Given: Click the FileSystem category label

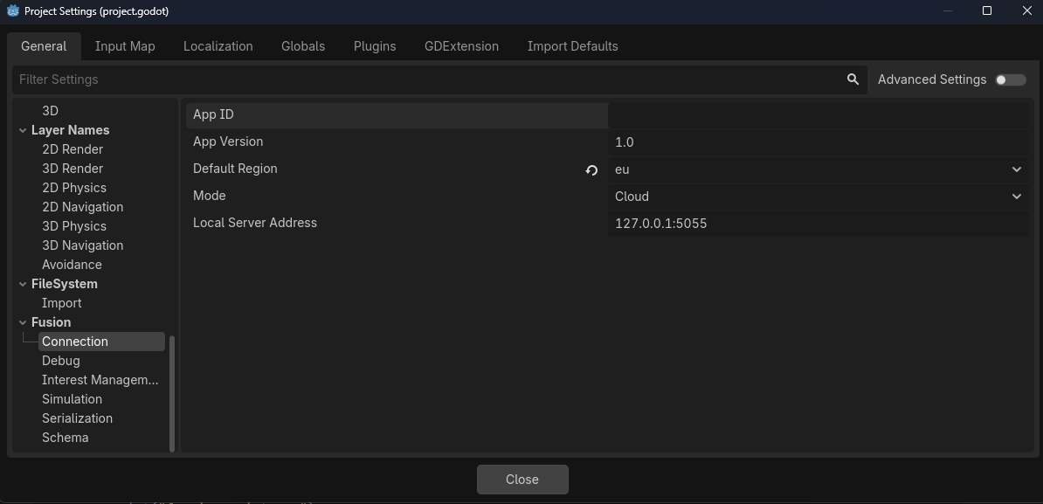Looking at the screenshot, I should [x=65, y=284].
